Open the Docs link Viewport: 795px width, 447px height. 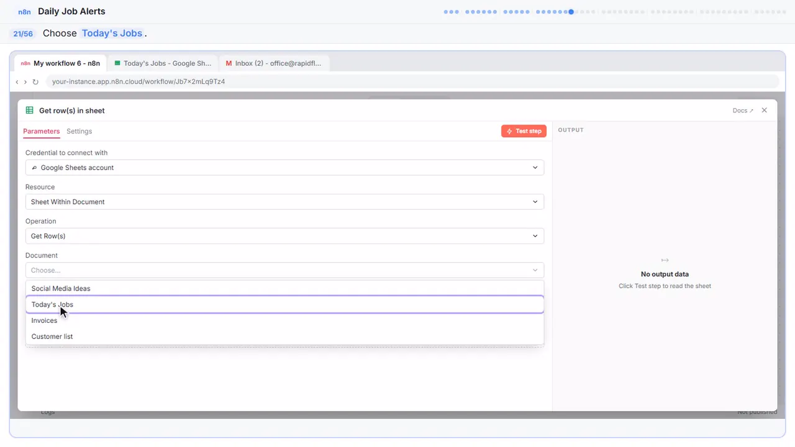[x=743, y=111]
